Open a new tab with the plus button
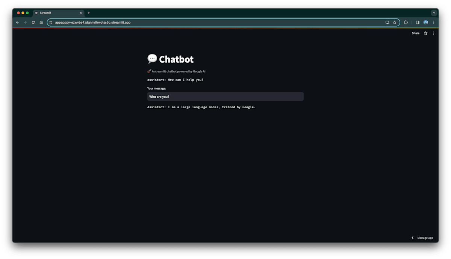Image resolution: width=451 pixels, height=259 pixels. tap(89, 13)
